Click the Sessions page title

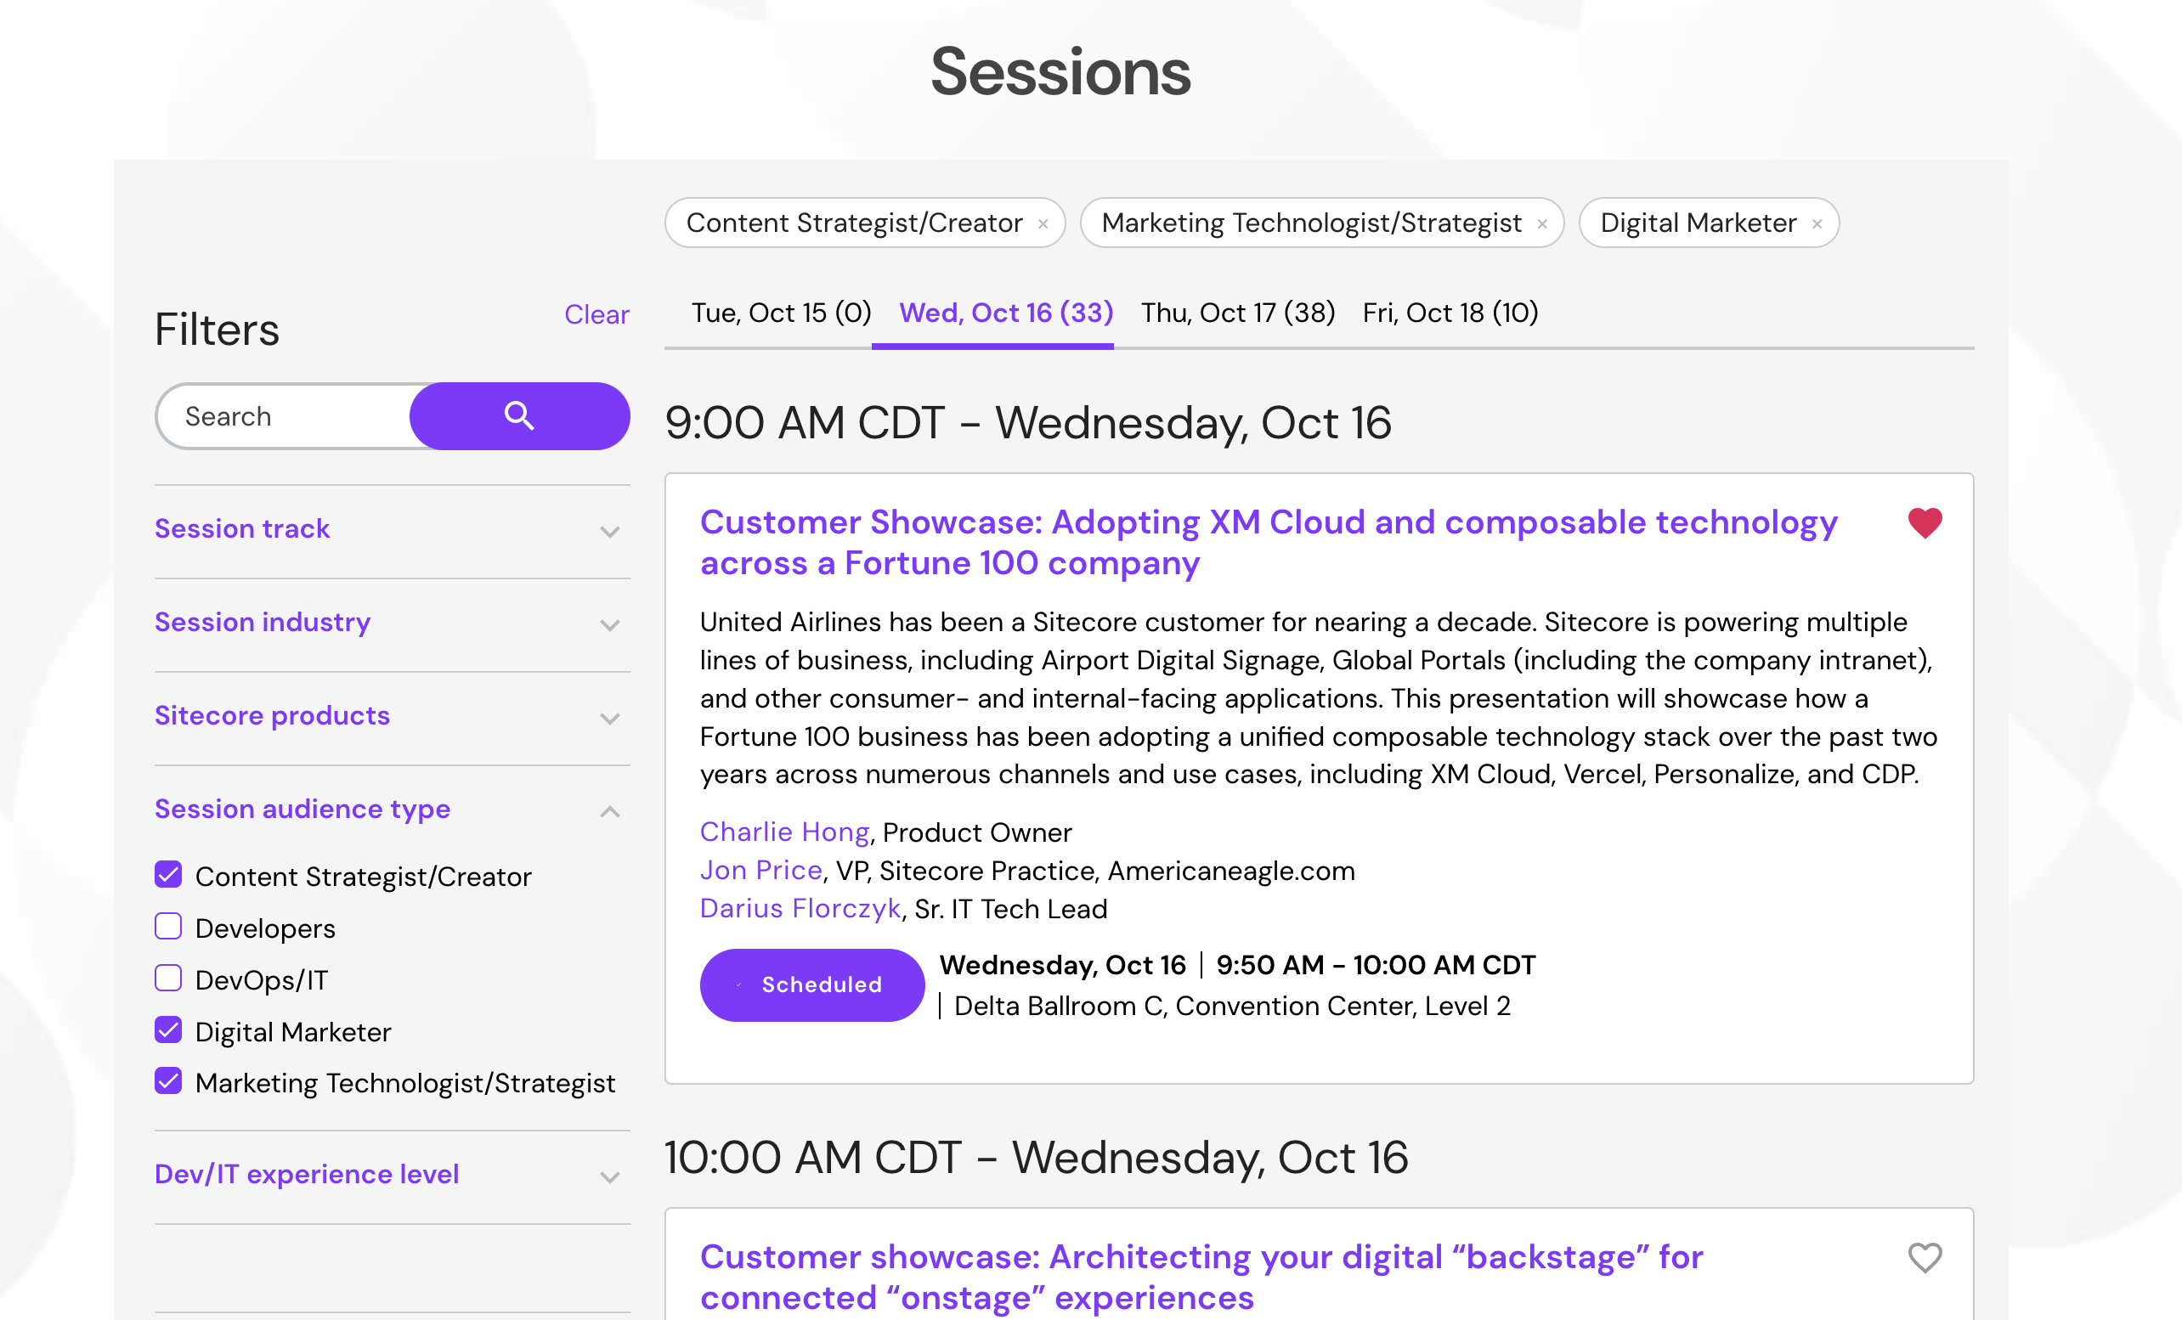[x=1060, y=71]
